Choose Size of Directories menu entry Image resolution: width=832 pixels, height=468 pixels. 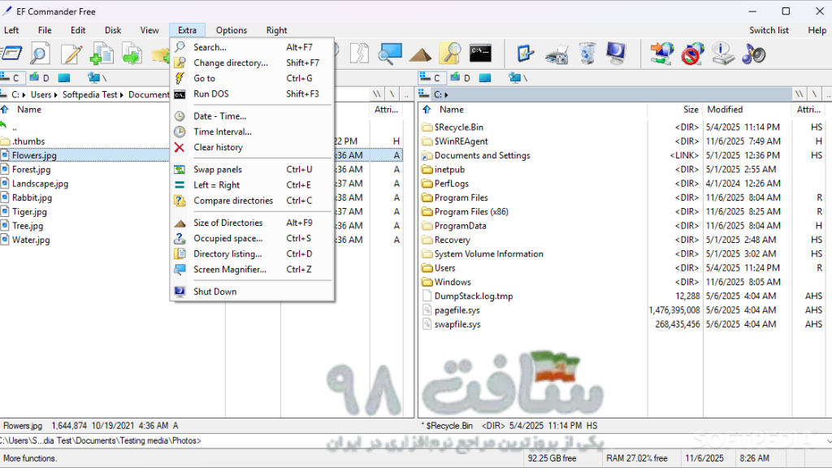tap(252, 223)
